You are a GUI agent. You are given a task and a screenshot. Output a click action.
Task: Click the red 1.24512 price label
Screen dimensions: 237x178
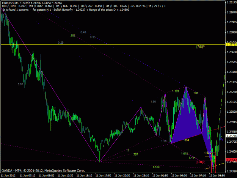231,160
